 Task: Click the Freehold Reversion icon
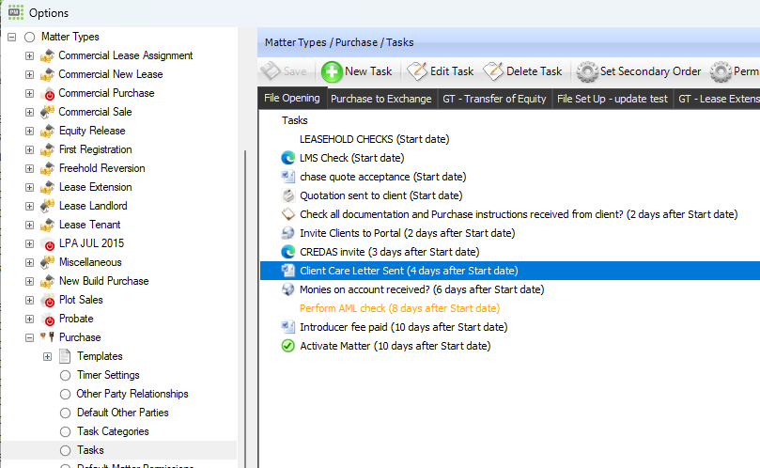(47, 169)
